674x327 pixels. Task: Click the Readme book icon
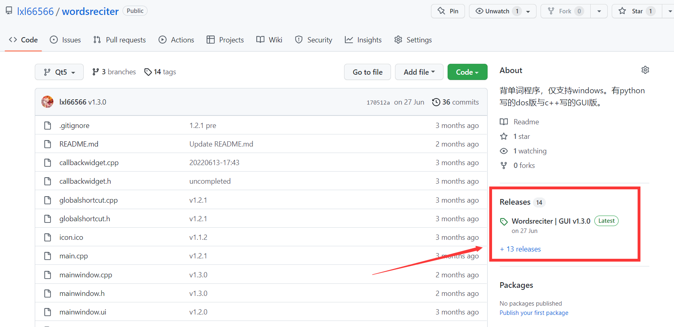[504, 122]
